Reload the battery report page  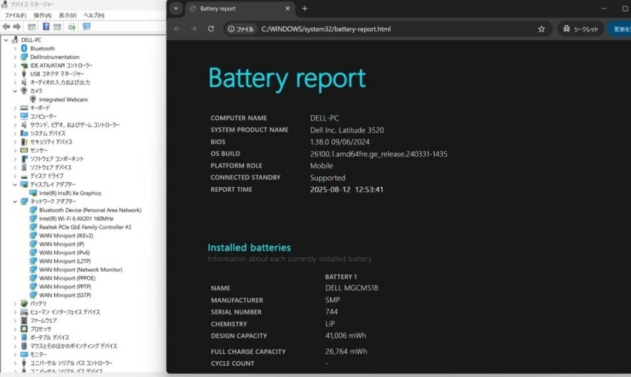click(x=211, y=29)
